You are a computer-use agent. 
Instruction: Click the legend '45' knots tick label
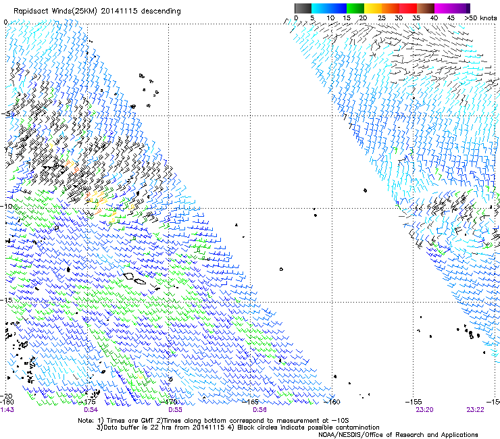click(x=451, y=18)
